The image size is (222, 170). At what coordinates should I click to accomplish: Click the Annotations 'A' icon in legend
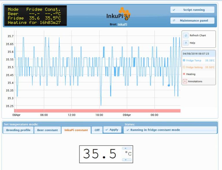click(185, 81)
